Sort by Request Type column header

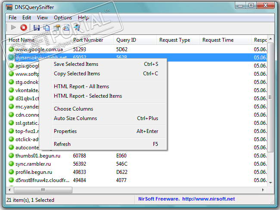[x=178, y=40]
